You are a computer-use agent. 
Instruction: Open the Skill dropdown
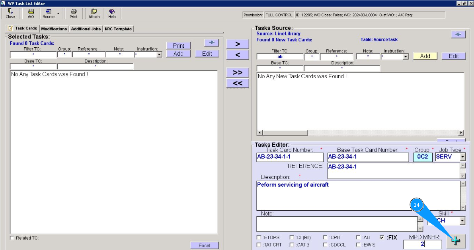tap(462, 221)
